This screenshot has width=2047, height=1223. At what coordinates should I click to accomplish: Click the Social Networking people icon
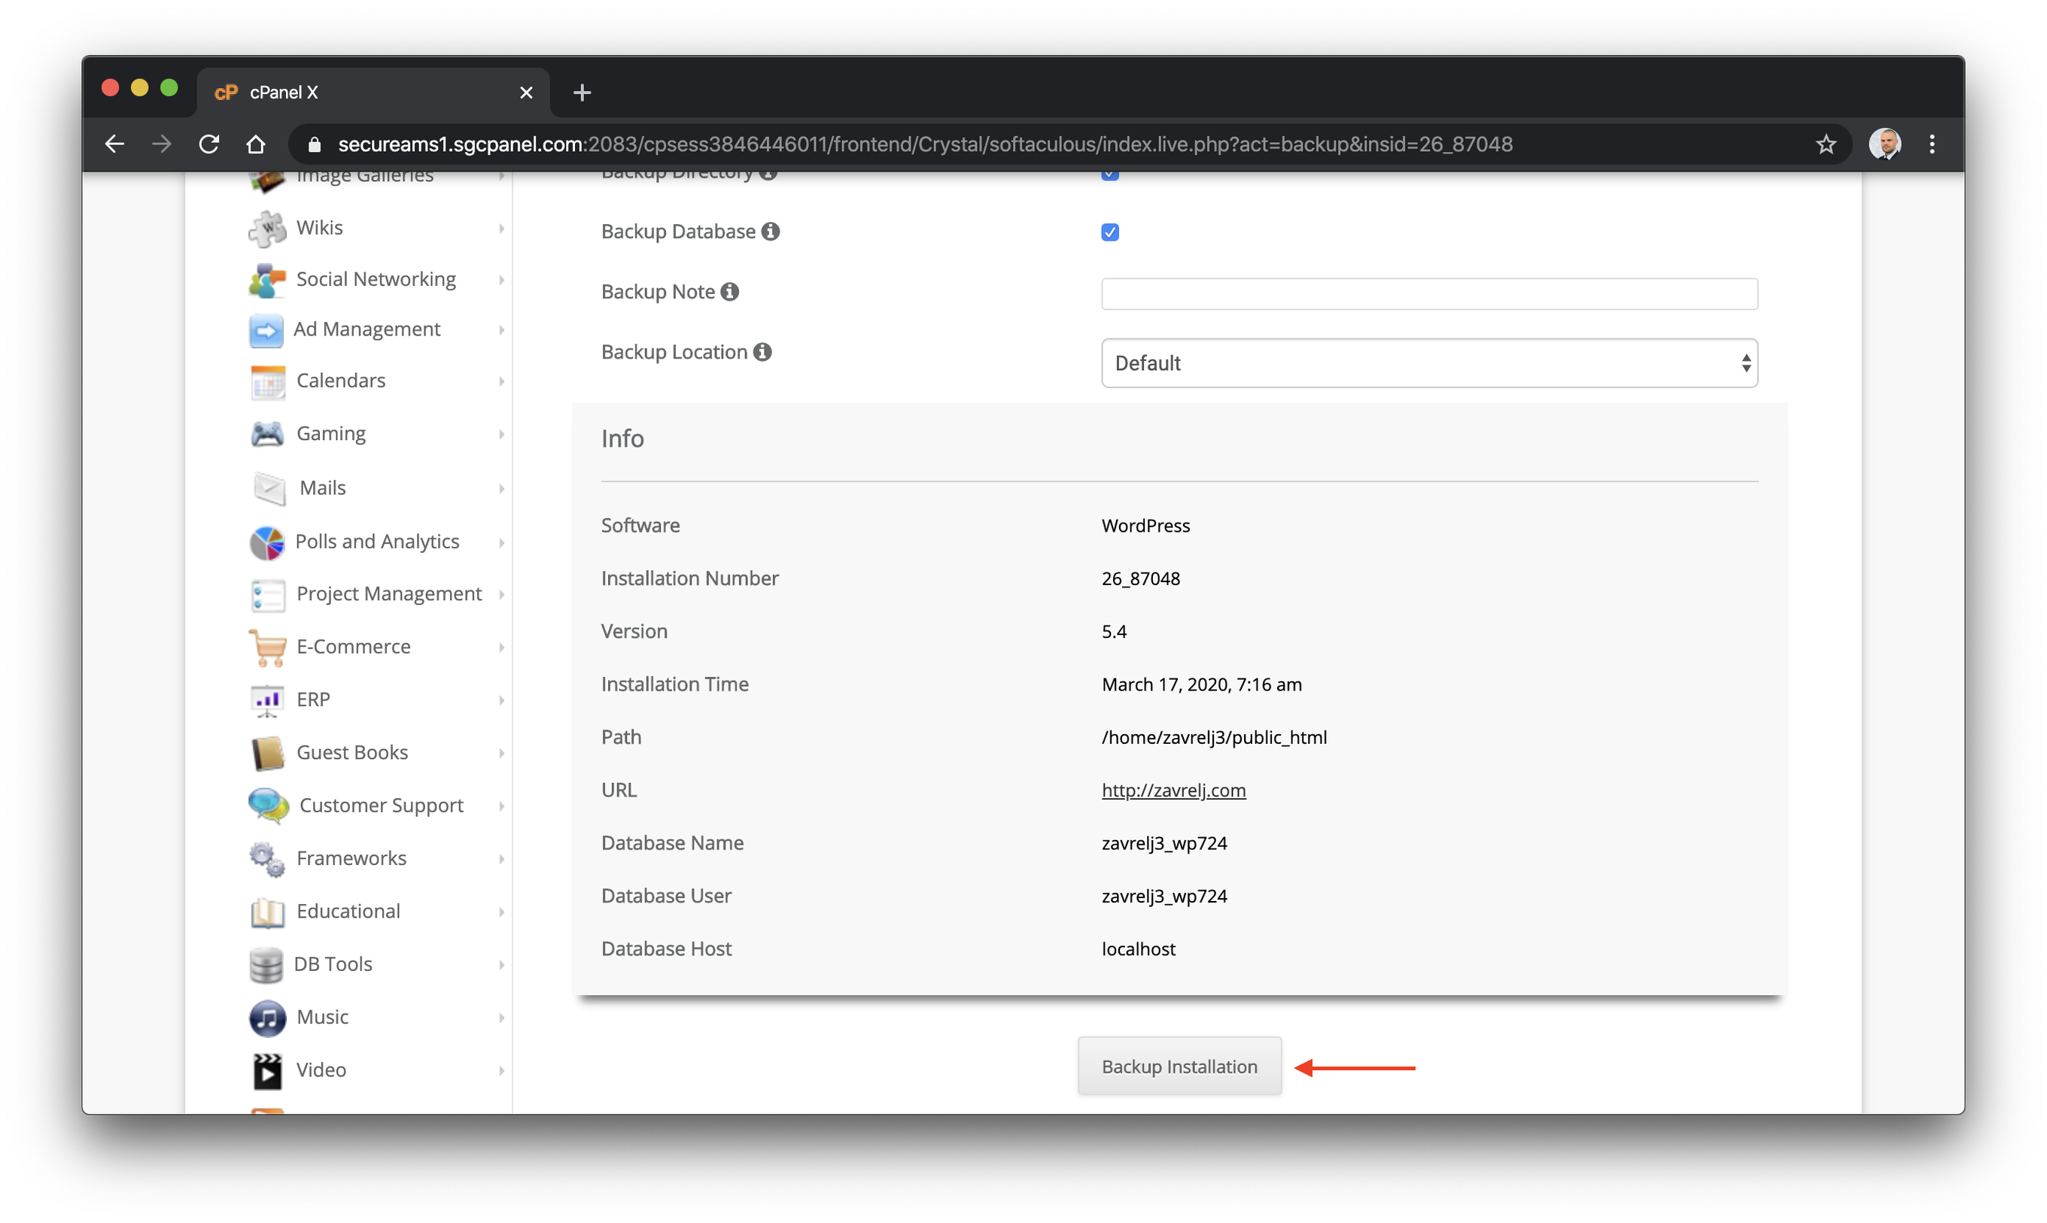267,281
